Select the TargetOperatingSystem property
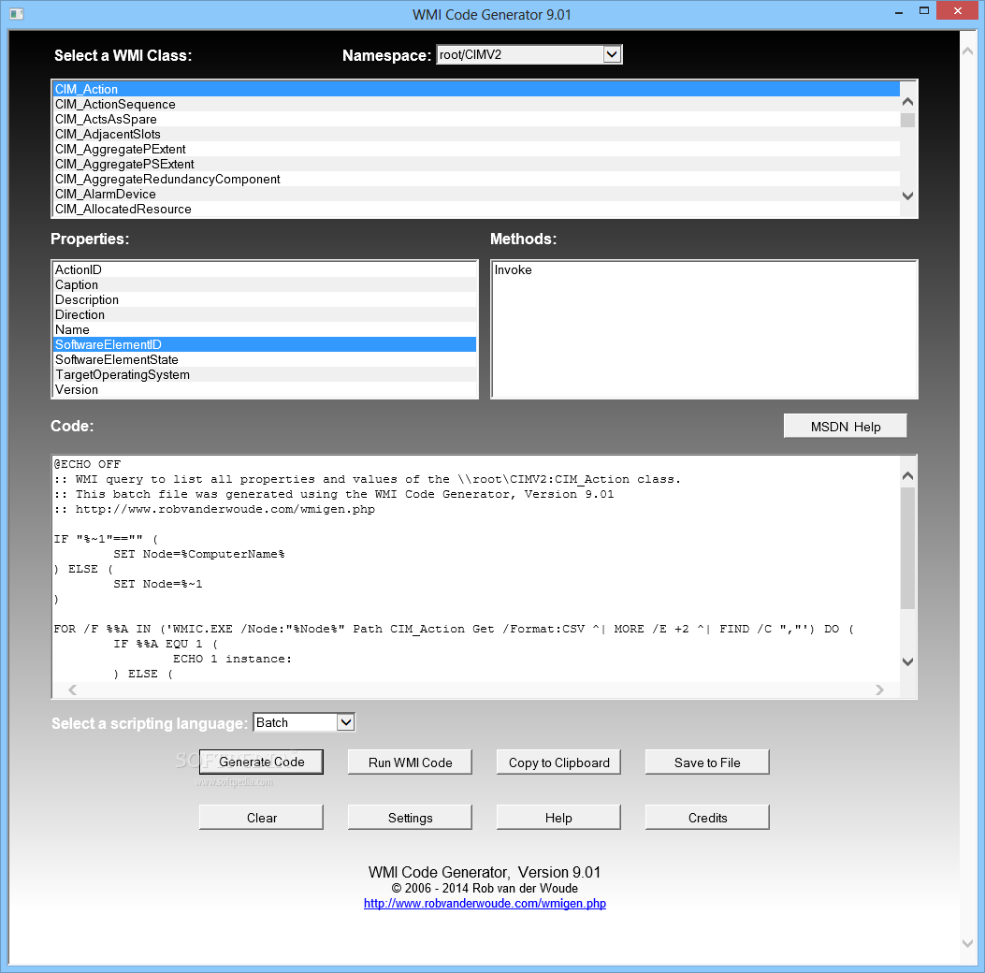Image resolution: width=985 pixels, height=973 pixels. (x=265, y=374)
